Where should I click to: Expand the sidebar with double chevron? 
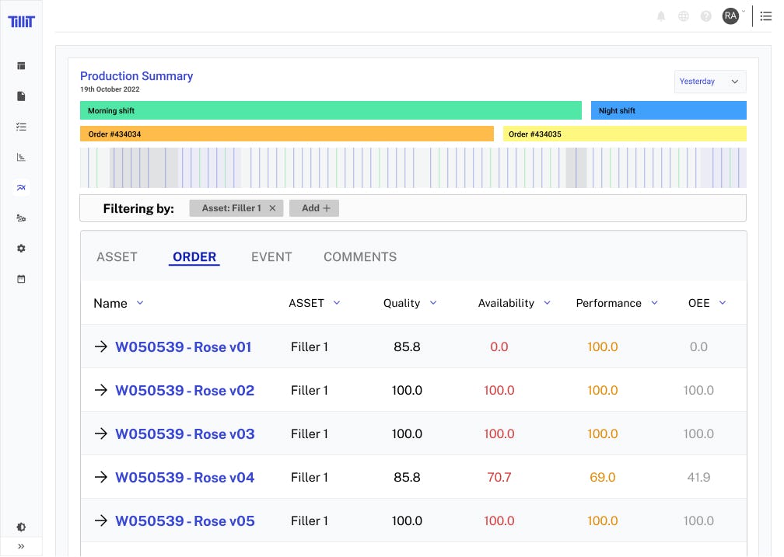[x=21, y=547]
